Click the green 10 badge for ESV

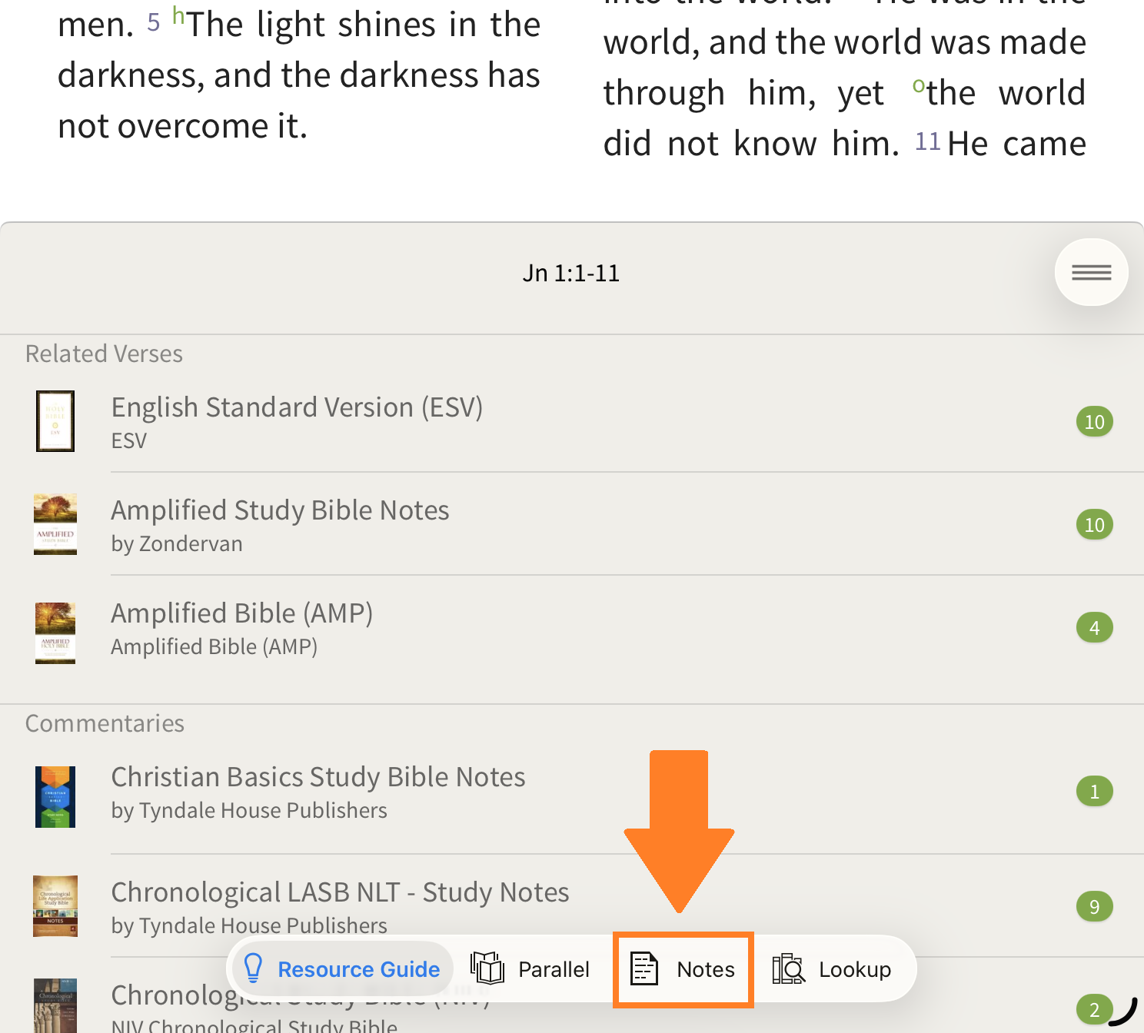point(1094,422)
